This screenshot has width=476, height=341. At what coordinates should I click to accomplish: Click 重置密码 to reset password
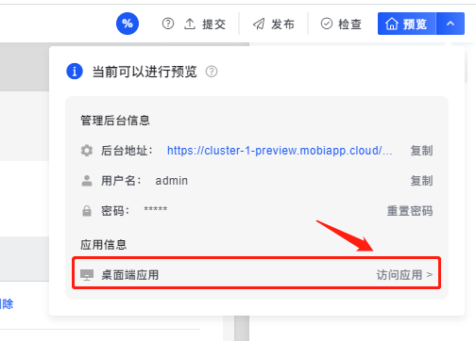[410, 211]
